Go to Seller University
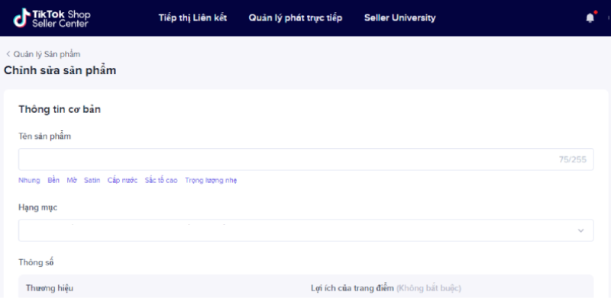The height and width of the screenshot is (305, 611). (x=399, y=18)
